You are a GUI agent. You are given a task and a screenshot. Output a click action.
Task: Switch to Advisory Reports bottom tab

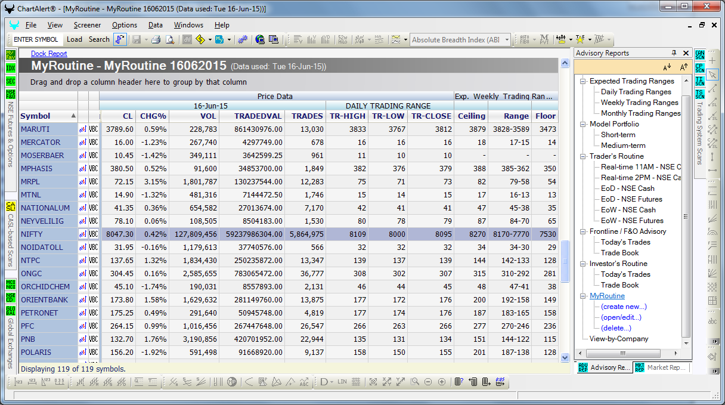point(603,367)
